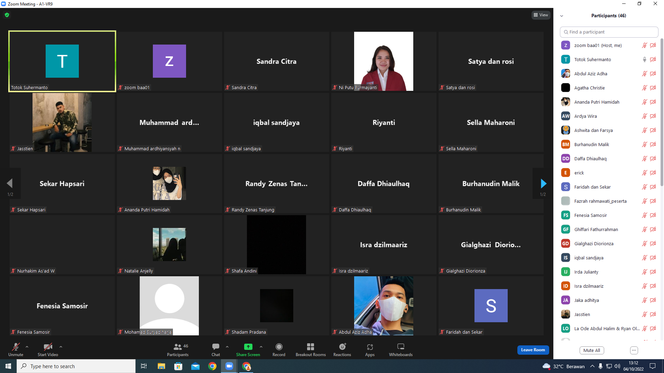This screenshot has width=664, height=373.
Task: Collapse the Participants panel chevron
Action: 562,16
